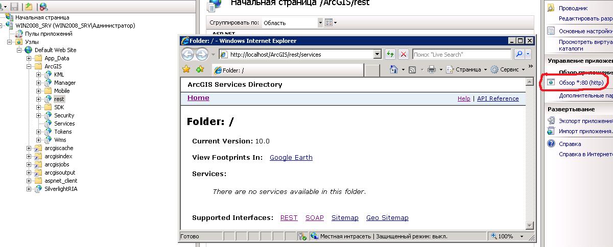Select the Folder: / browser tab
This screenshot has width=613, height=247.
287,70
